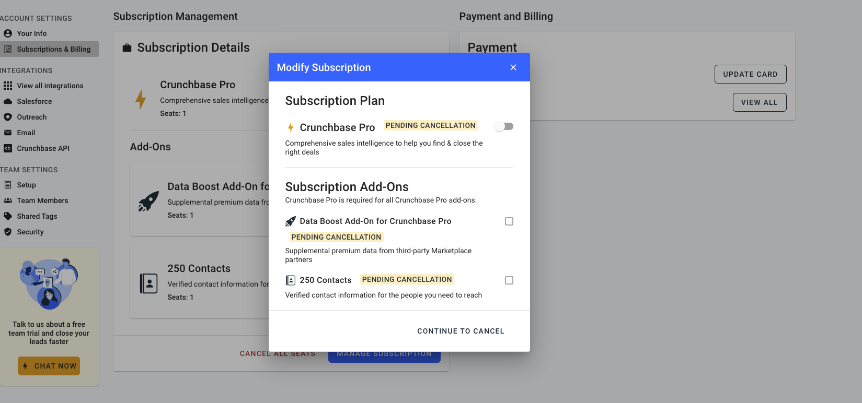Click the Salesforce cloud icon
This screenshot has width=862, height=403.
8,101
